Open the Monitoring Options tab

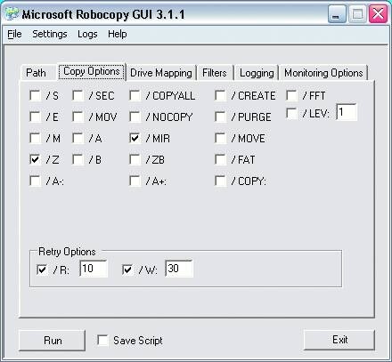pos(323,73)
